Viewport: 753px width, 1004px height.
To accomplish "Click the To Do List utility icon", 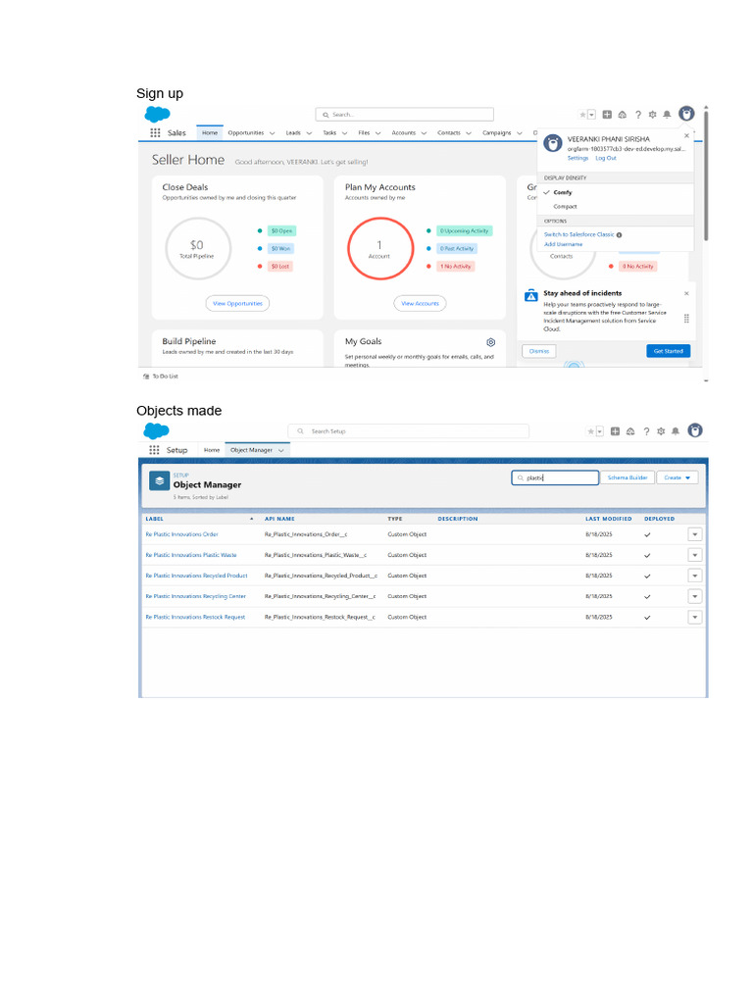I will (x=146, y=376).
